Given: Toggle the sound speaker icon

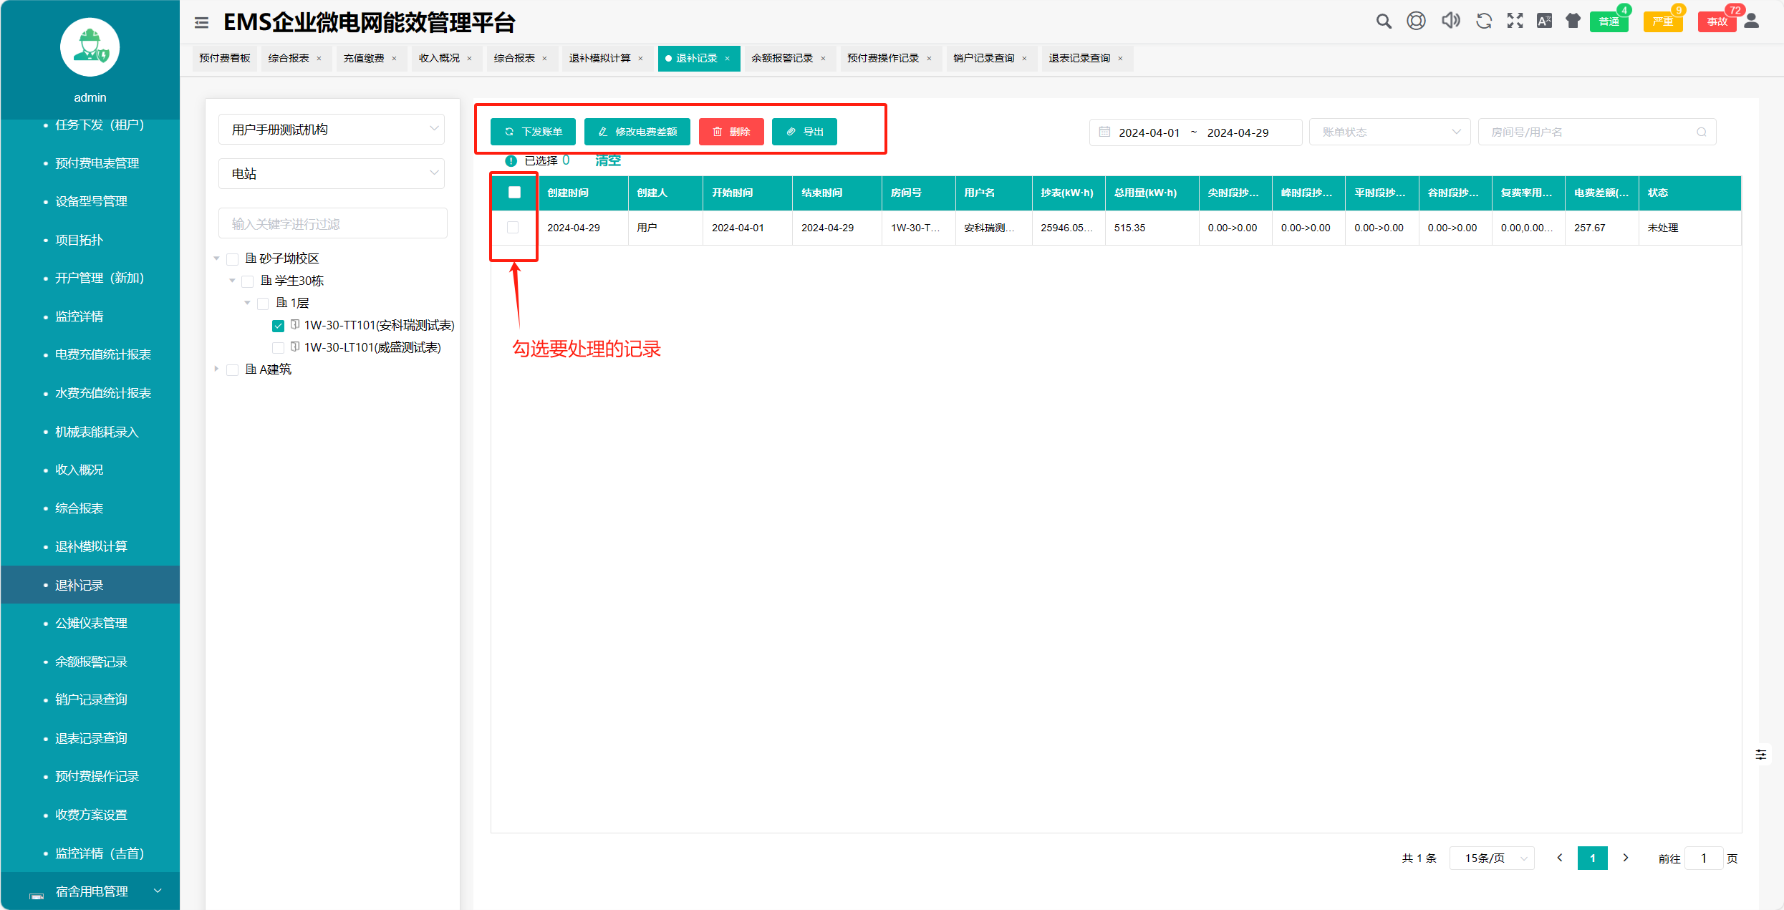Looking at the screenshot, I should (1450, 21).
